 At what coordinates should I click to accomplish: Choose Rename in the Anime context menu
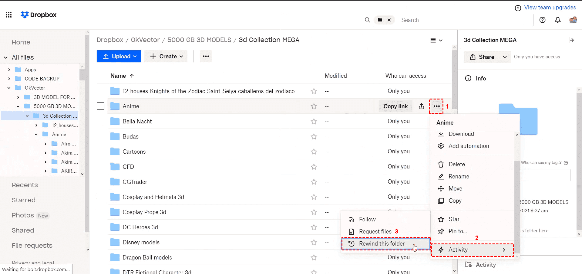coord(459,176)
